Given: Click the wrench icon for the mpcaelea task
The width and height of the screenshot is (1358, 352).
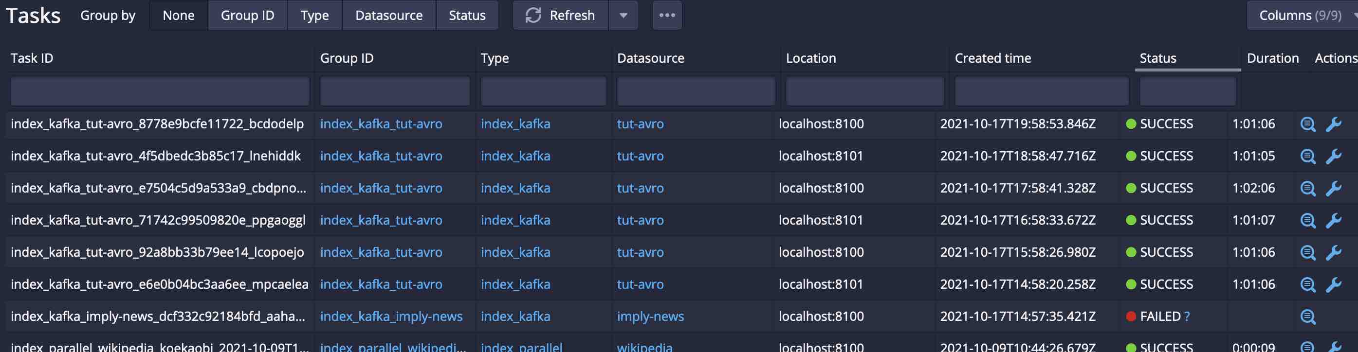Looking at the screenshot, I should tap(1333, 284).
